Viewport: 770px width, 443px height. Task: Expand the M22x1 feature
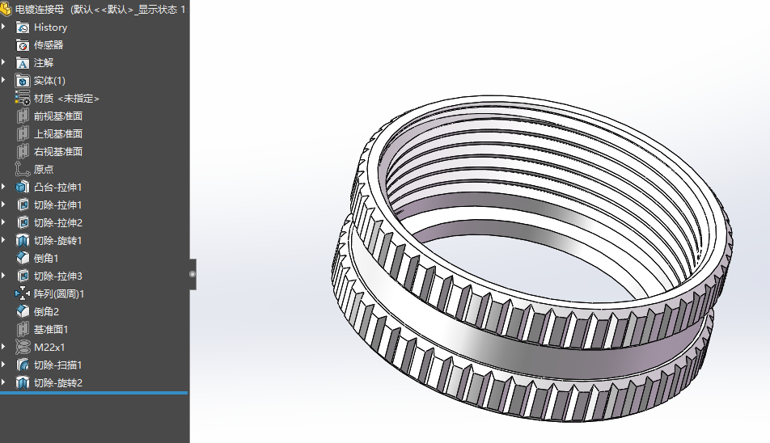tap(3, 347)
